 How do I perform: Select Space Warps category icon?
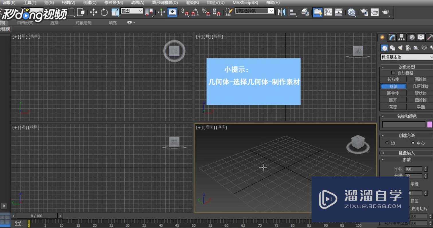tap(424, 48)
